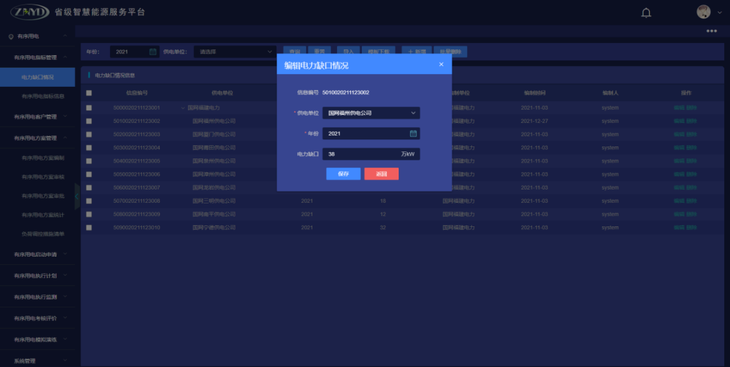Click the 导入 toolbar button

click(x=348, y=51)
